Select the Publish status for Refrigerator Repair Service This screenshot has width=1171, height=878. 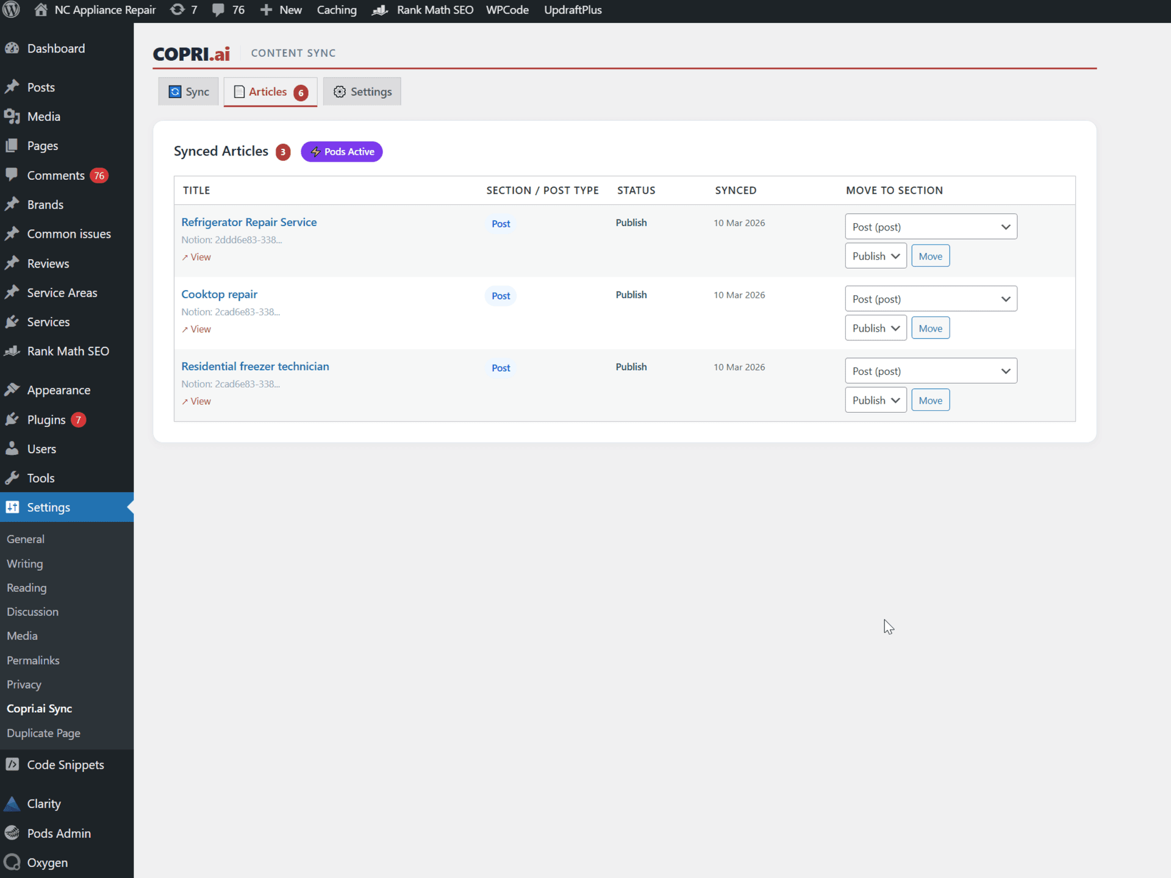point(875,255)
